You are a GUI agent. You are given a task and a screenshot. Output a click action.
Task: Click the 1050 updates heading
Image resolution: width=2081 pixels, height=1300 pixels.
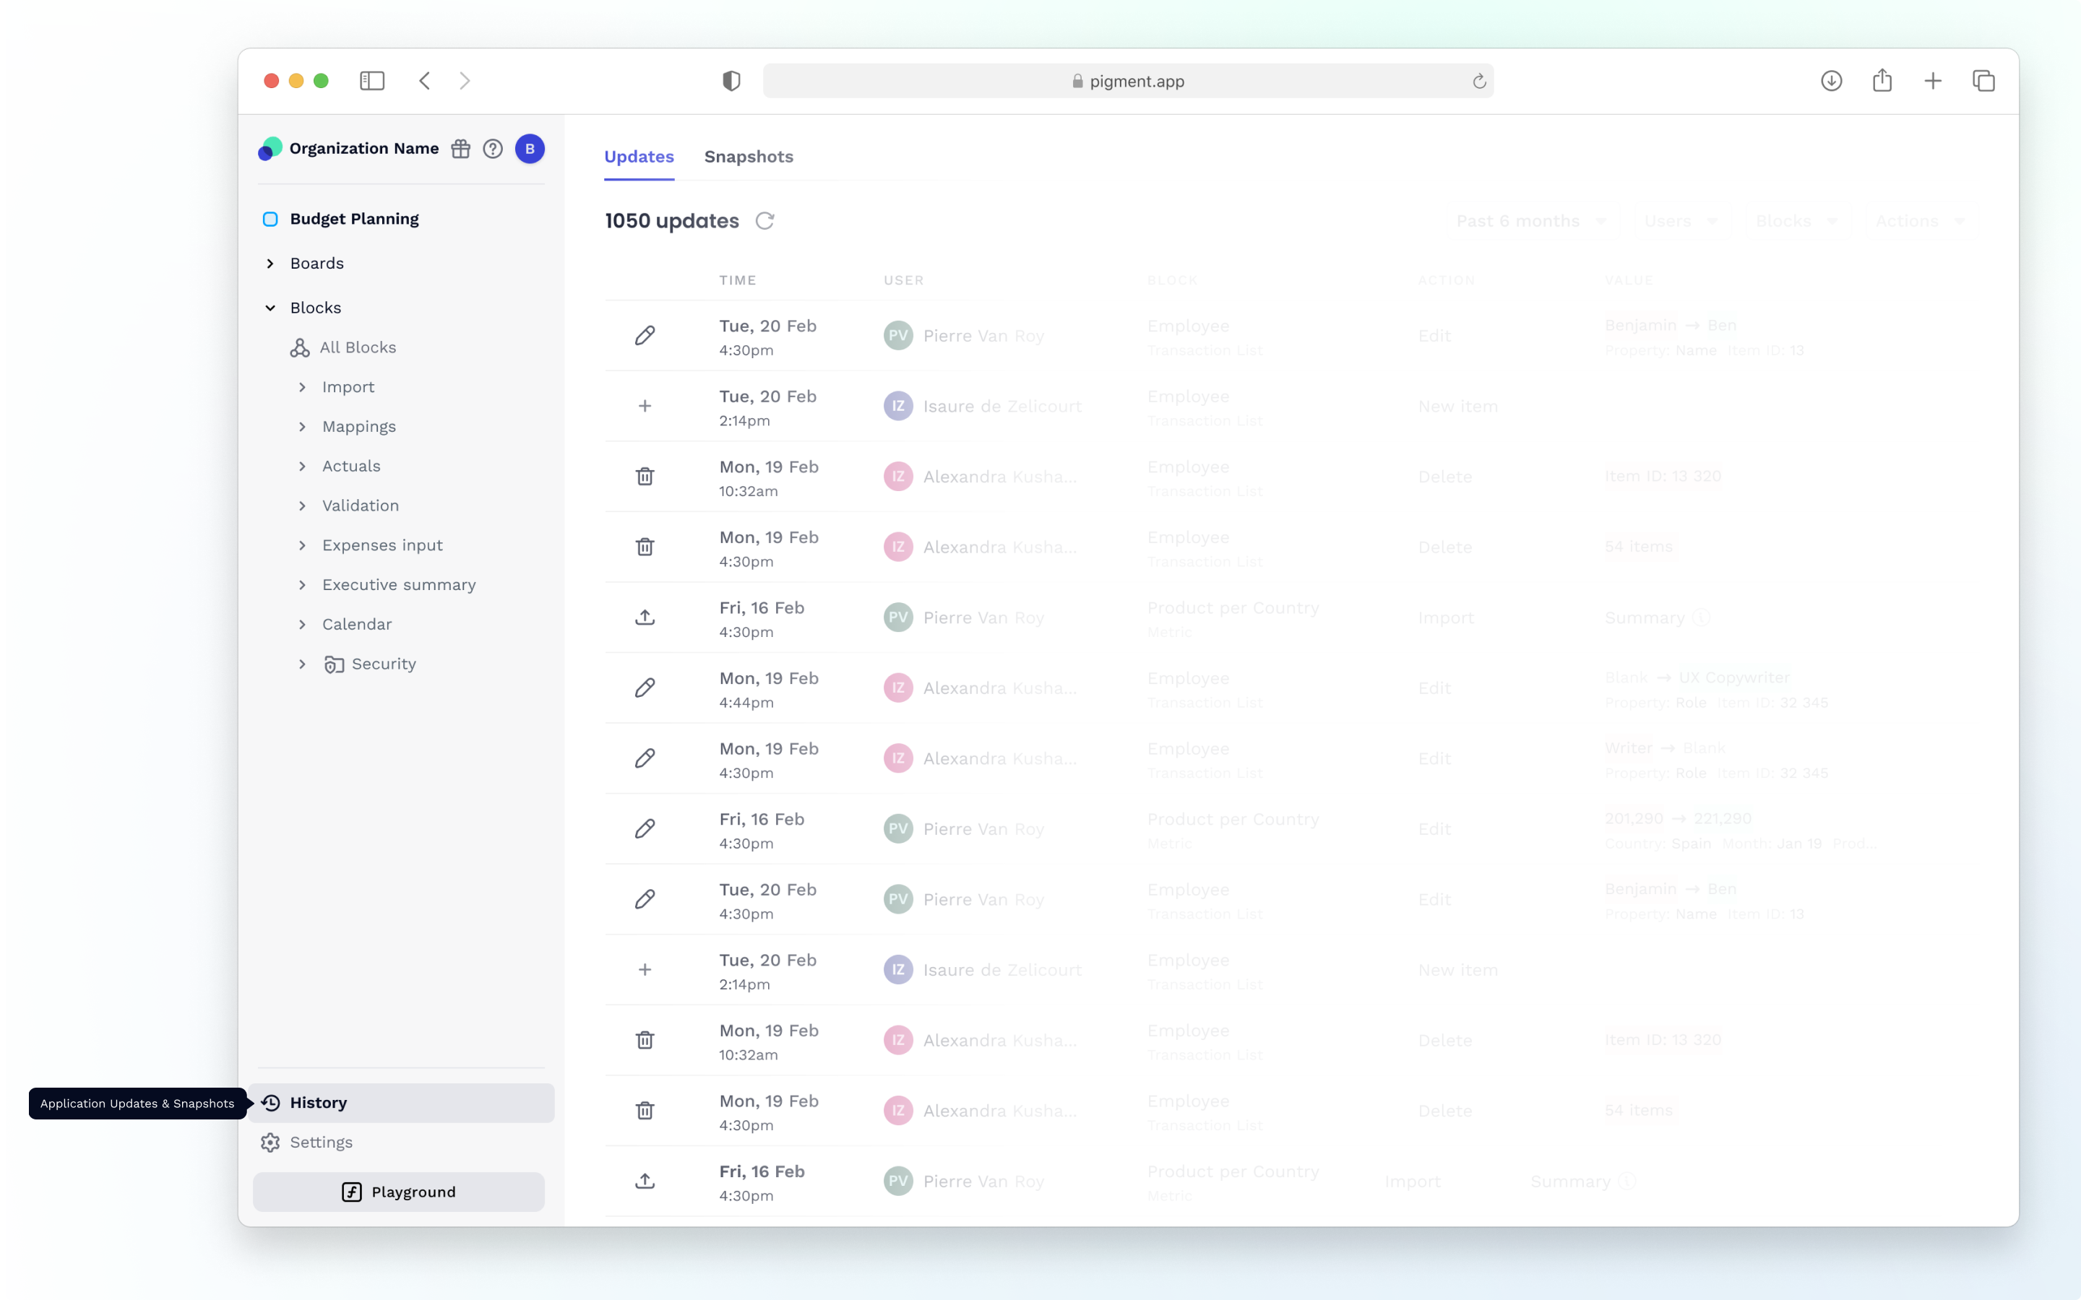coord(671,221)
